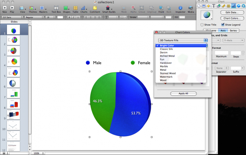Uncheck the Show Legend checkbox
This screenshot has width=246, height=155.
pos(223,25)
